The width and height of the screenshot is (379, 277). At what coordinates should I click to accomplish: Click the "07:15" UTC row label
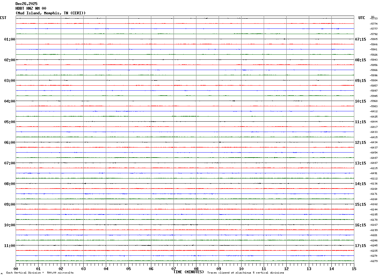[x=361, y=39]
